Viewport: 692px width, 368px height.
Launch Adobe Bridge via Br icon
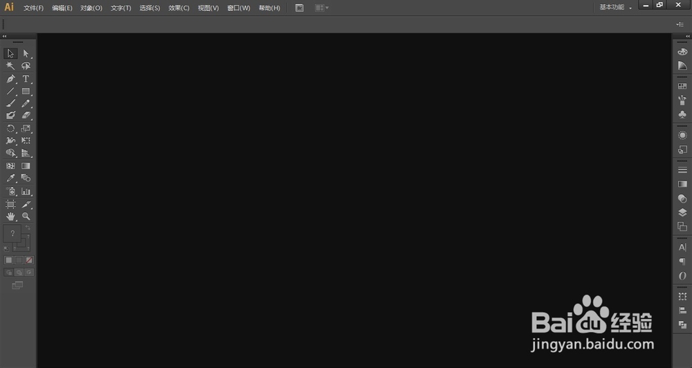(x=299, y=8)
